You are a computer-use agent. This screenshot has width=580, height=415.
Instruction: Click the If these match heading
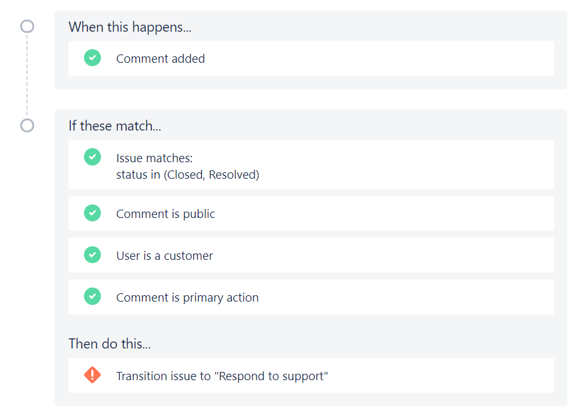(x=115, y=126)
